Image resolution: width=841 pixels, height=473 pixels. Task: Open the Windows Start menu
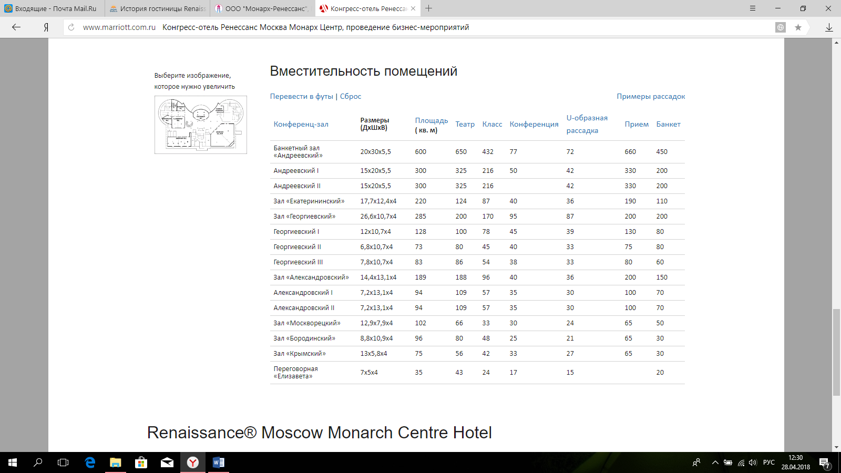pos(13,462)
